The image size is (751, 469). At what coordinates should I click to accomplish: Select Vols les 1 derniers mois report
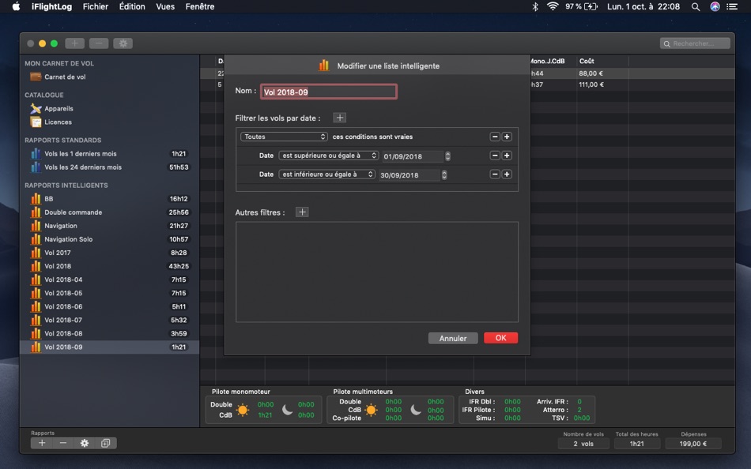click(x=109, y=154)
